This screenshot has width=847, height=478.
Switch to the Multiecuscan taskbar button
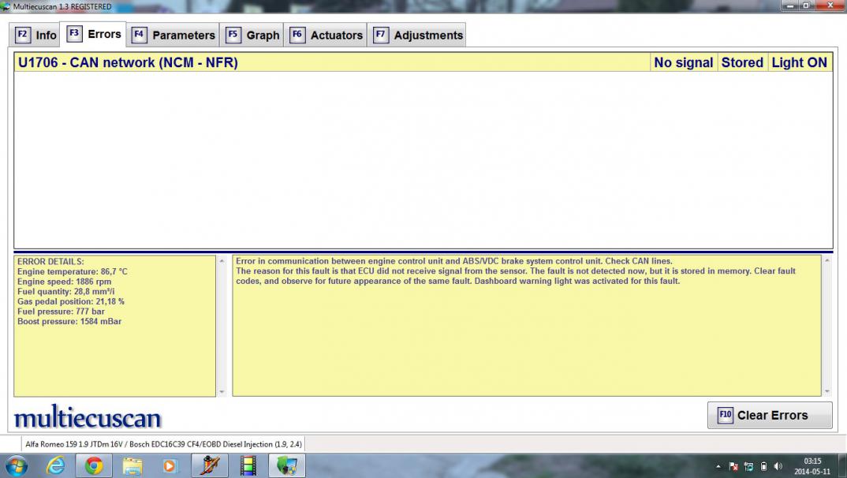tap(287, 465)
